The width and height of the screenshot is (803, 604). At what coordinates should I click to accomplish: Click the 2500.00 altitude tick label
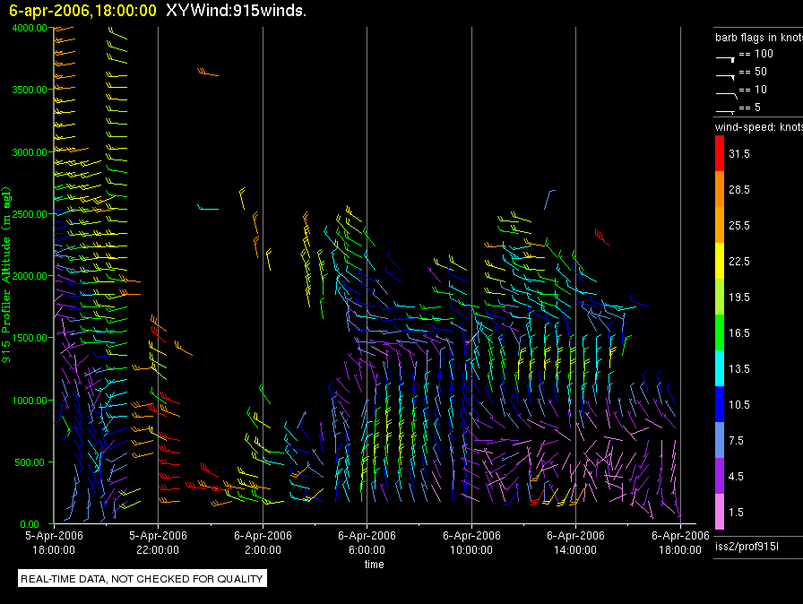30,214
